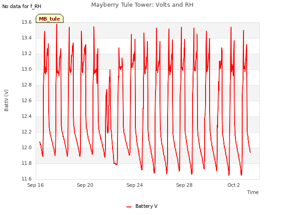The width and height of the screenshot is (286, 215).
Task: Click the Sep 28 x-axis tick label
Action: pyautogui.click(x=184, y=185)
